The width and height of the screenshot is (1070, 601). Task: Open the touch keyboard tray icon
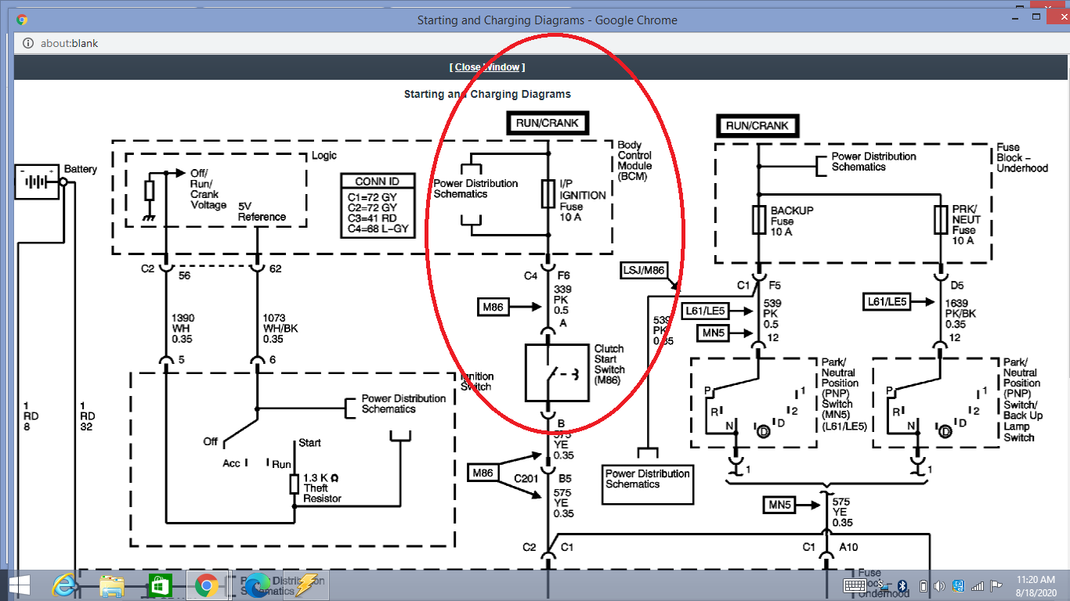tap(853, 585)
